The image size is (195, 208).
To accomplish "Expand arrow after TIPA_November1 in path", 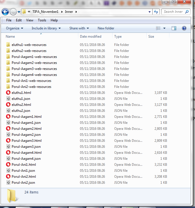I will coord(62,12).
